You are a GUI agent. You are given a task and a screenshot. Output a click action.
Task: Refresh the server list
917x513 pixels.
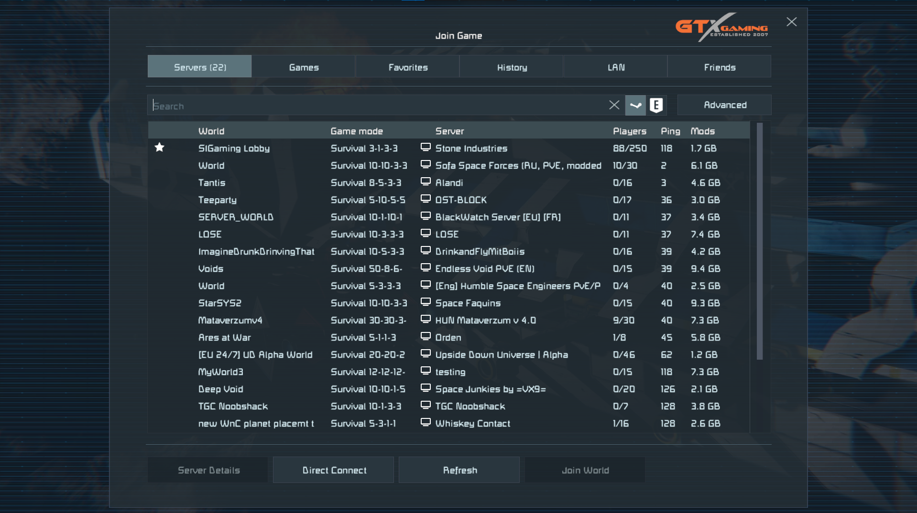tap(459, 470)
